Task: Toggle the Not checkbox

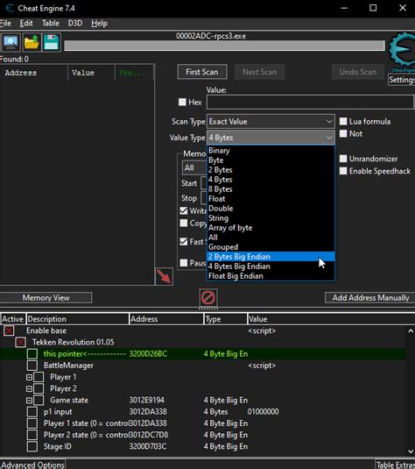Action: 343,133
